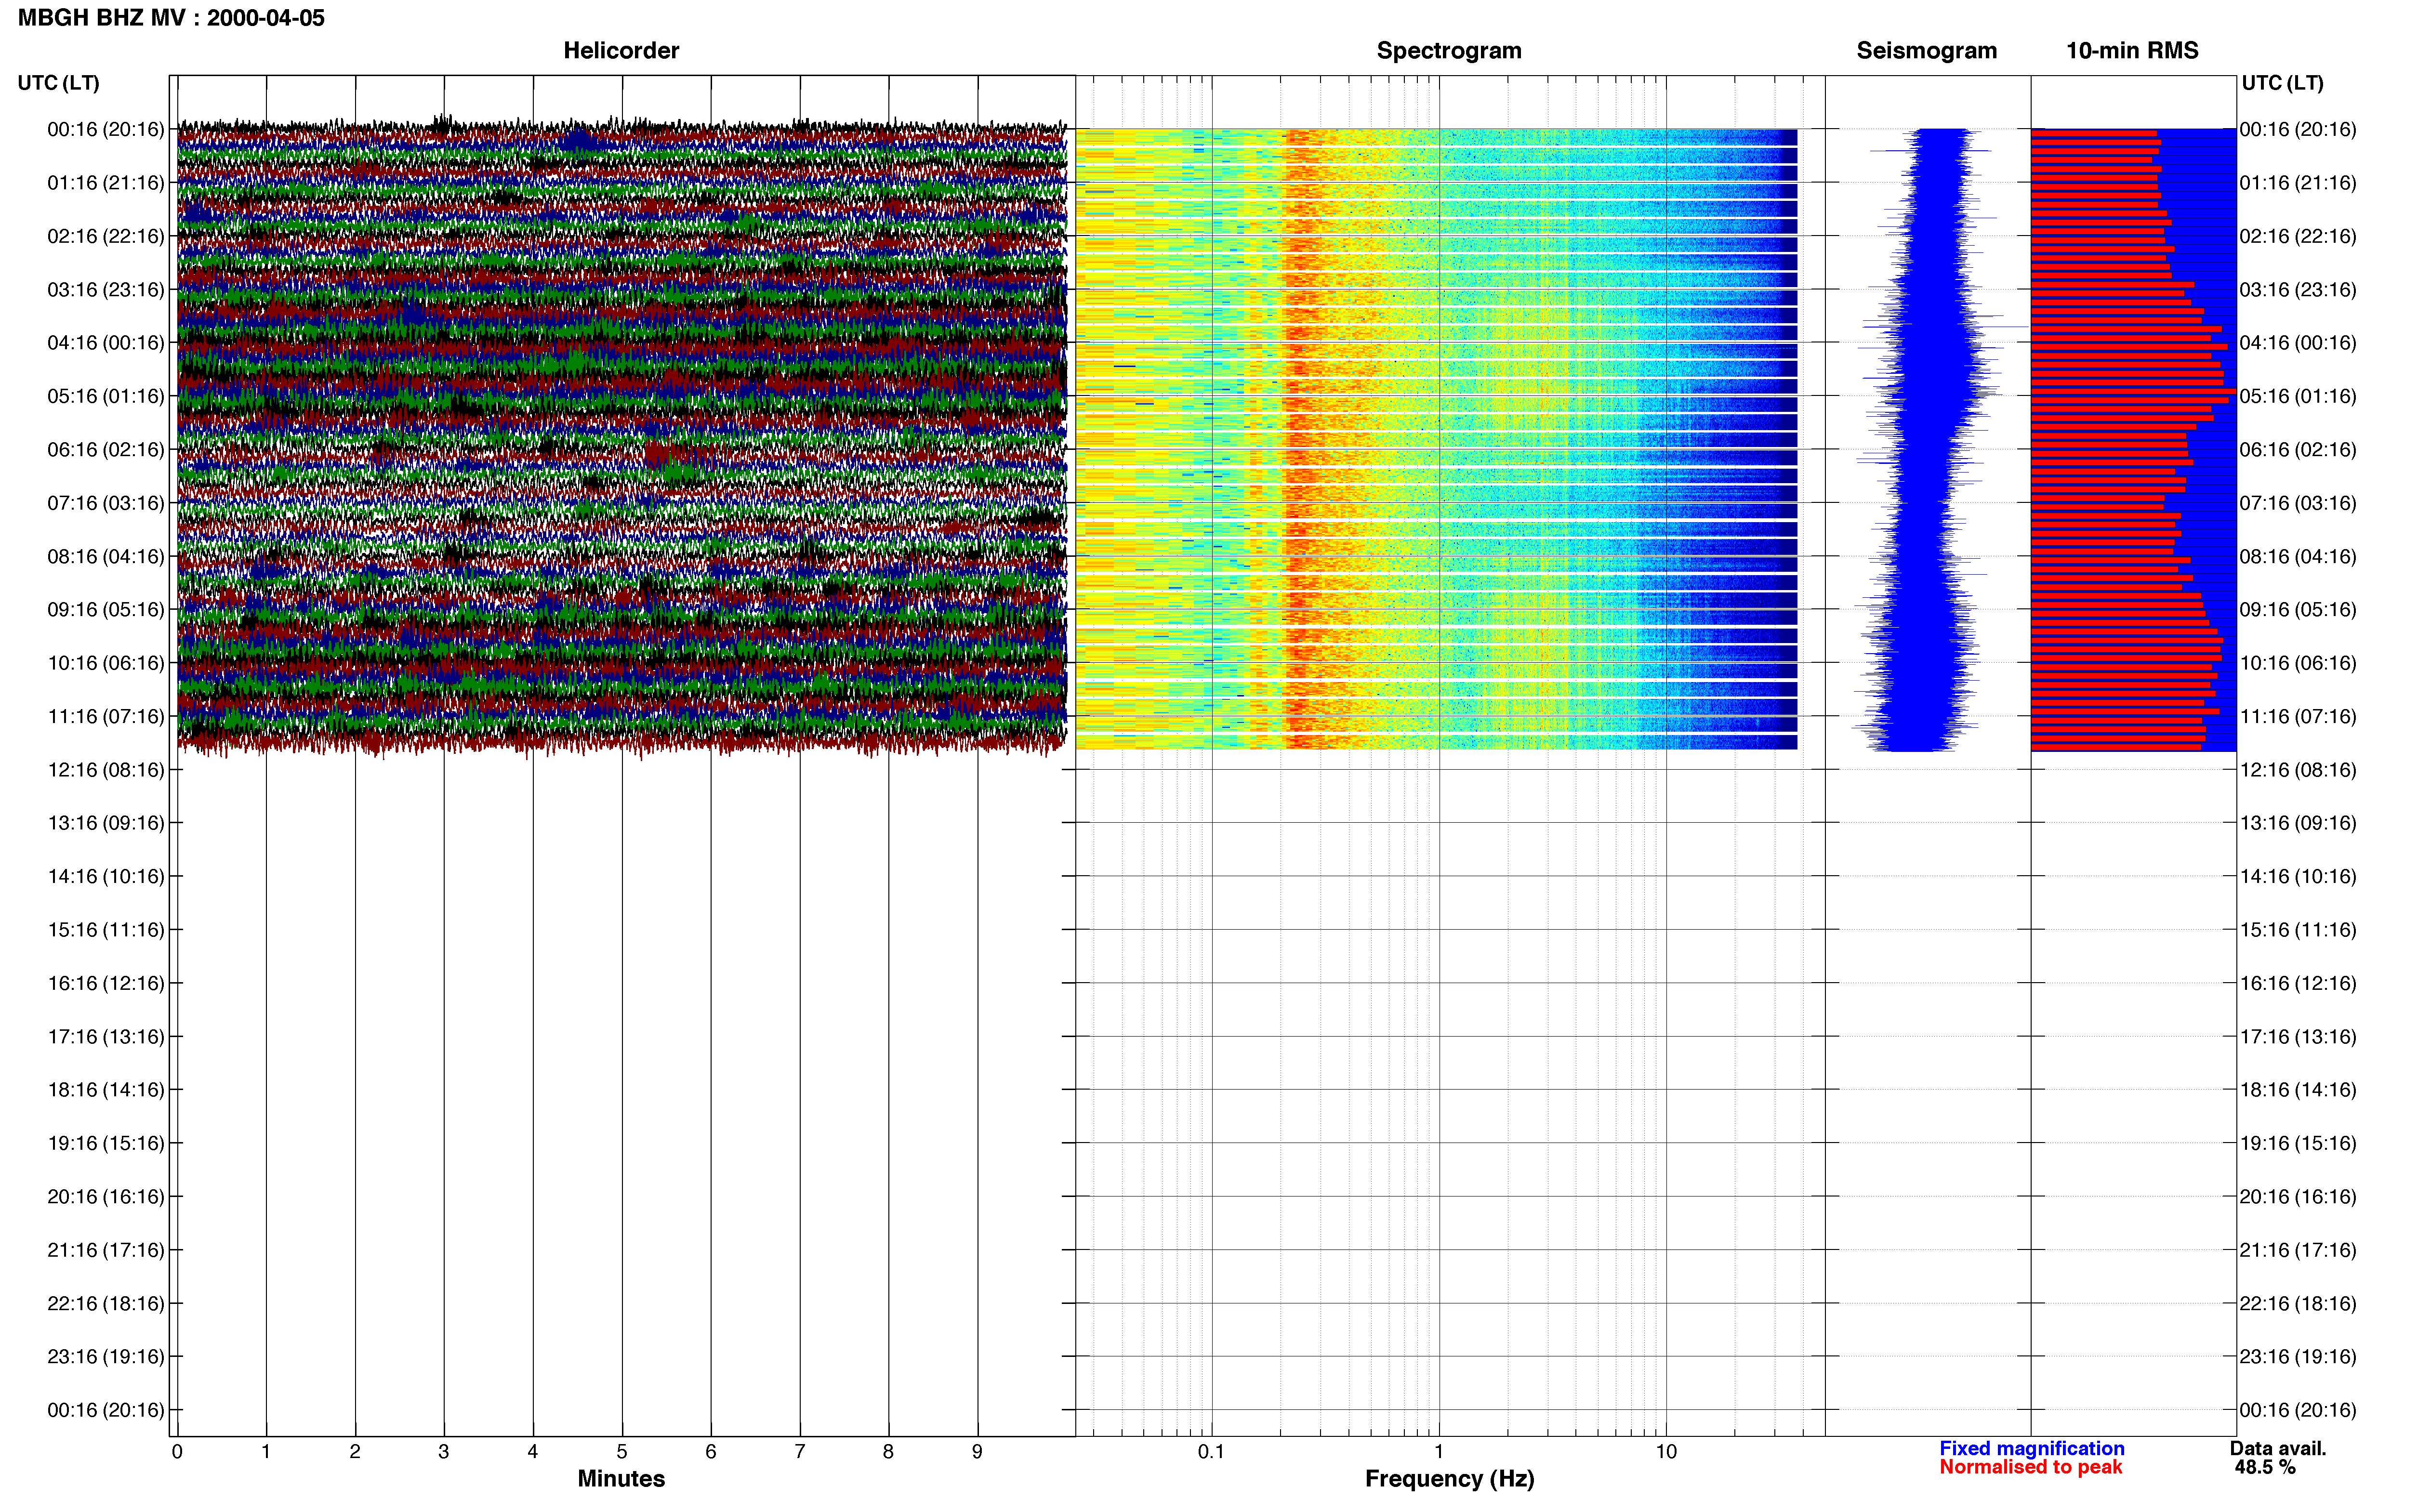Click Helicorder axis label 19:16 (15:16)
The height and width of the screenshot is (1512, 2418).
(x=106, y=1143)
